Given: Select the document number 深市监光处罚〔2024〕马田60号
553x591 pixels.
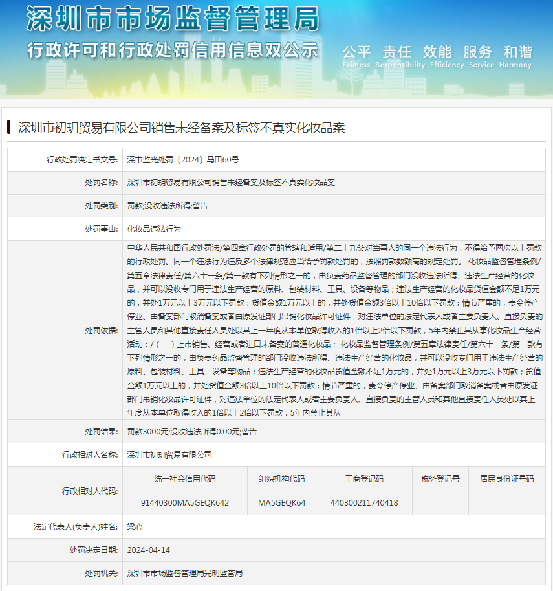Looking at the screenshot, I should 182,159.
